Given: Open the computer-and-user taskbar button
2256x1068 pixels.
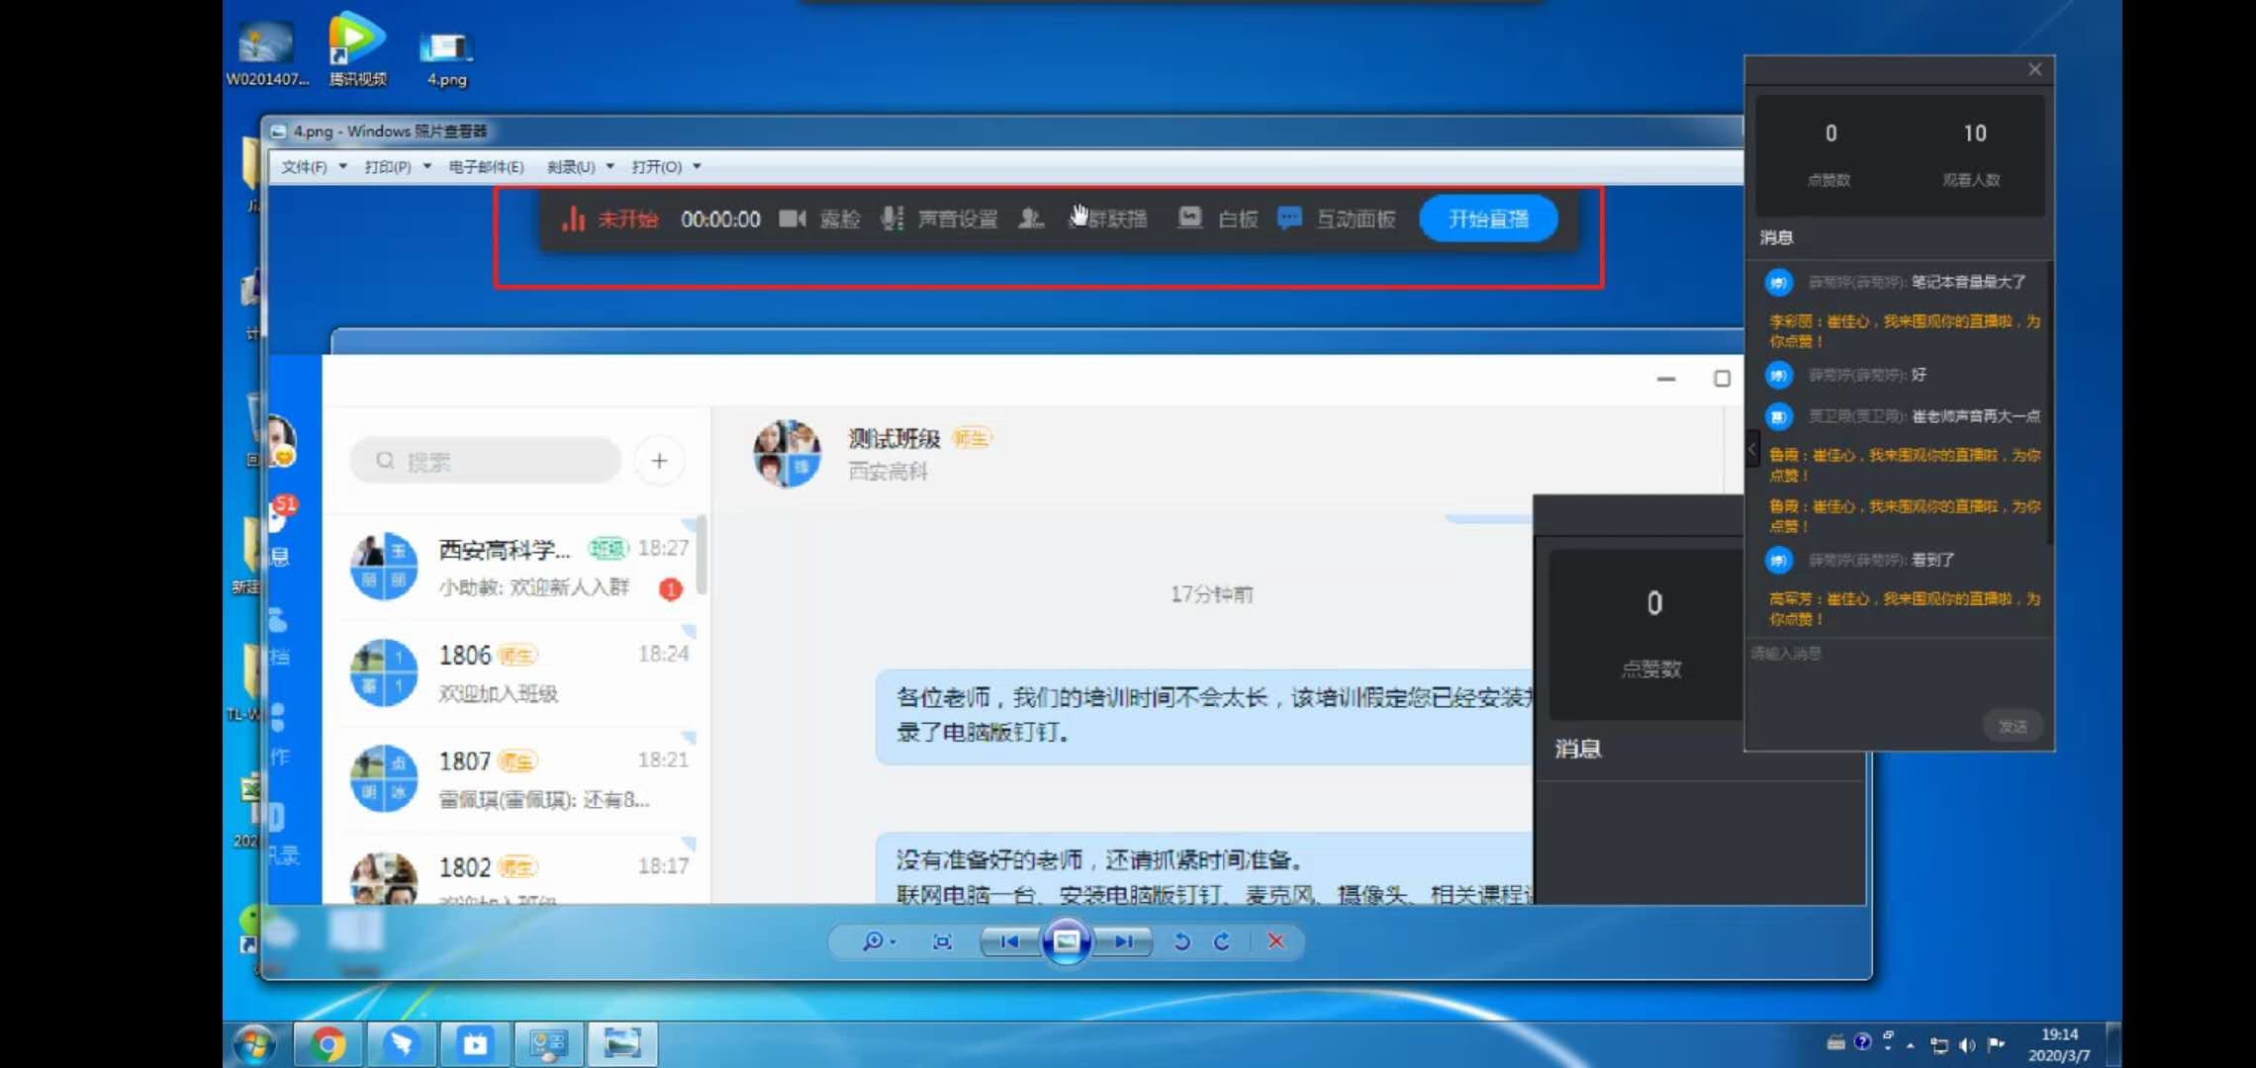Looking at the screenshot, I should point(548,1044).
